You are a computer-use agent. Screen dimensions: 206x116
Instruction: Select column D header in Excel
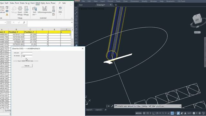coord(42,30)
